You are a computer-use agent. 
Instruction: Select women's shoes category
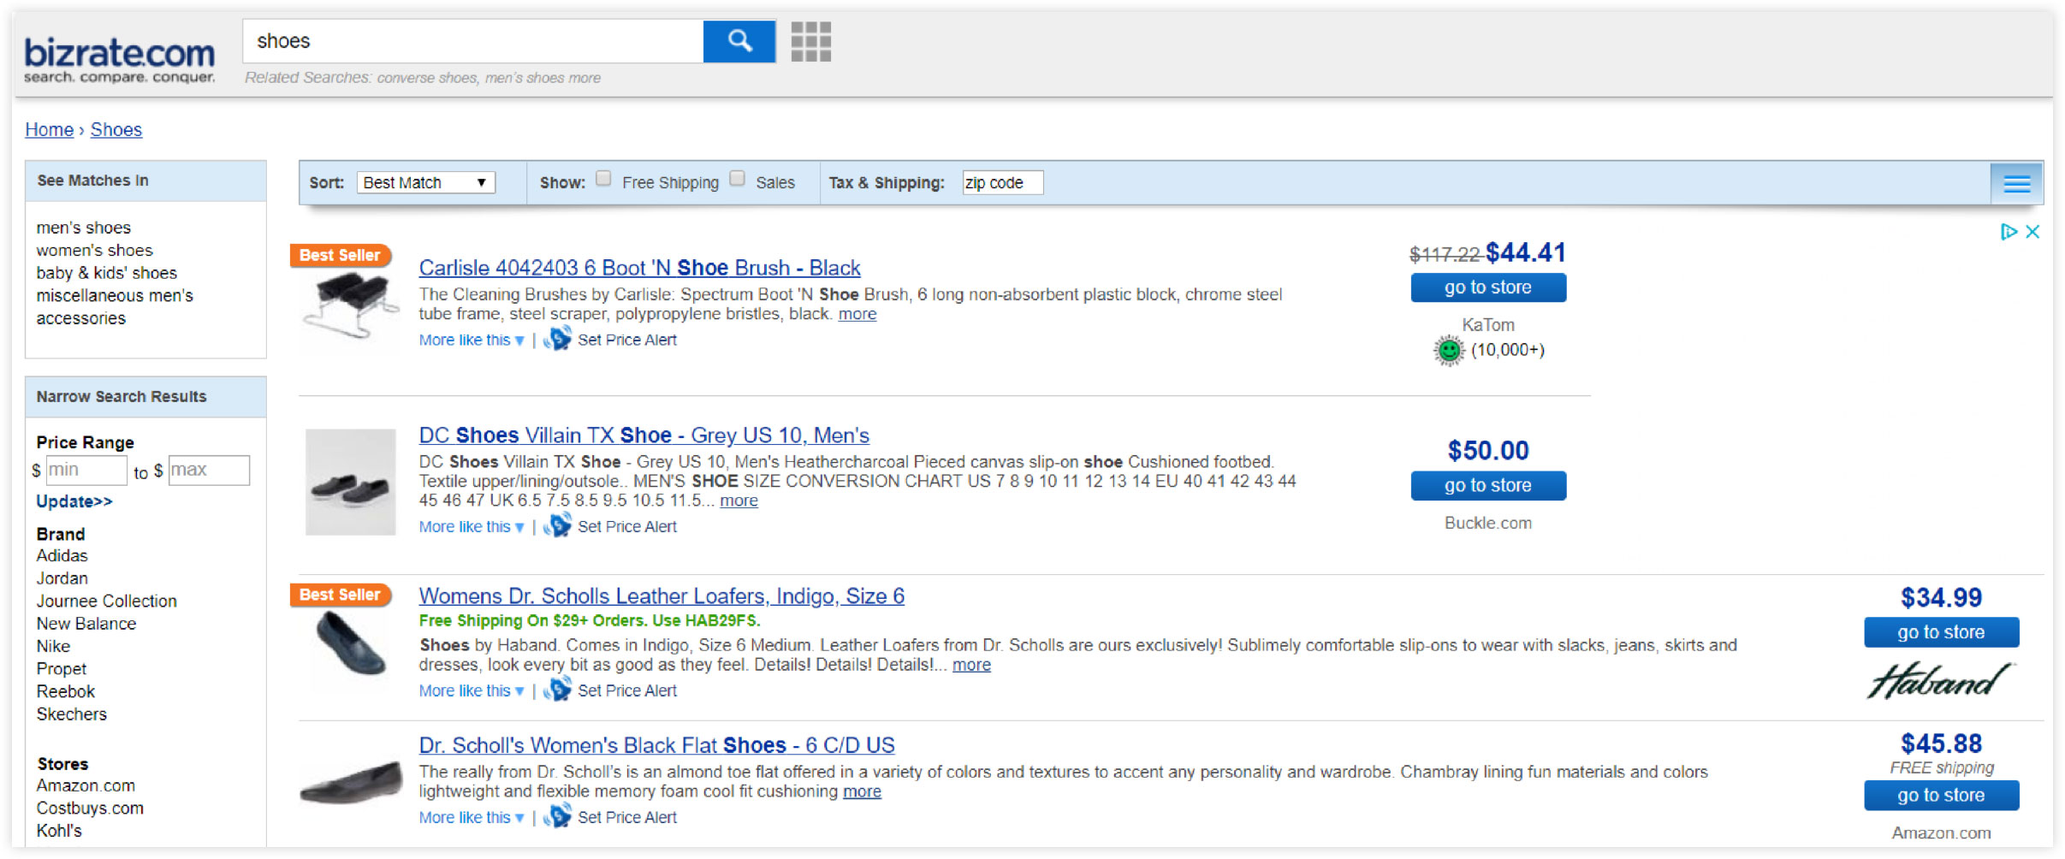pyautogui.click(x=94, y=250)
